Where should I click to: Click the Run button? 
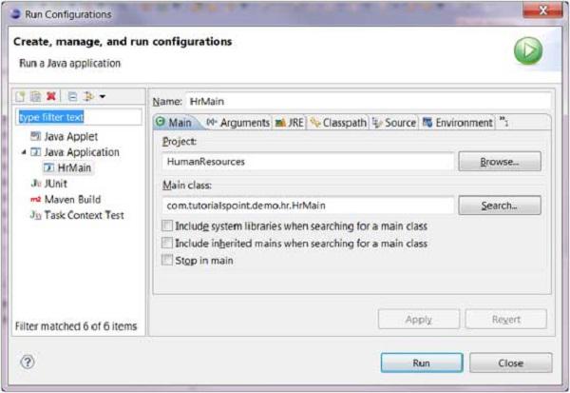tap(422, 363)
